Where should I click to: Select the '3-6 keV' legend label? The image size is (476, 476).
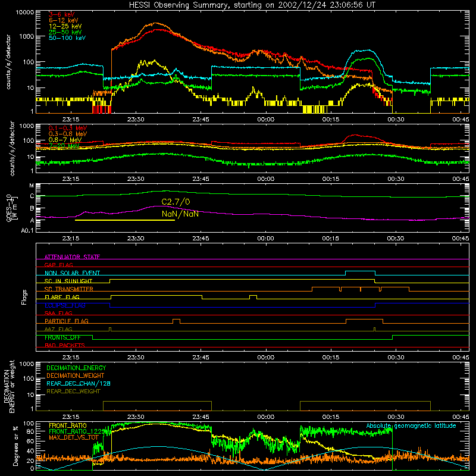pos(61,14)
